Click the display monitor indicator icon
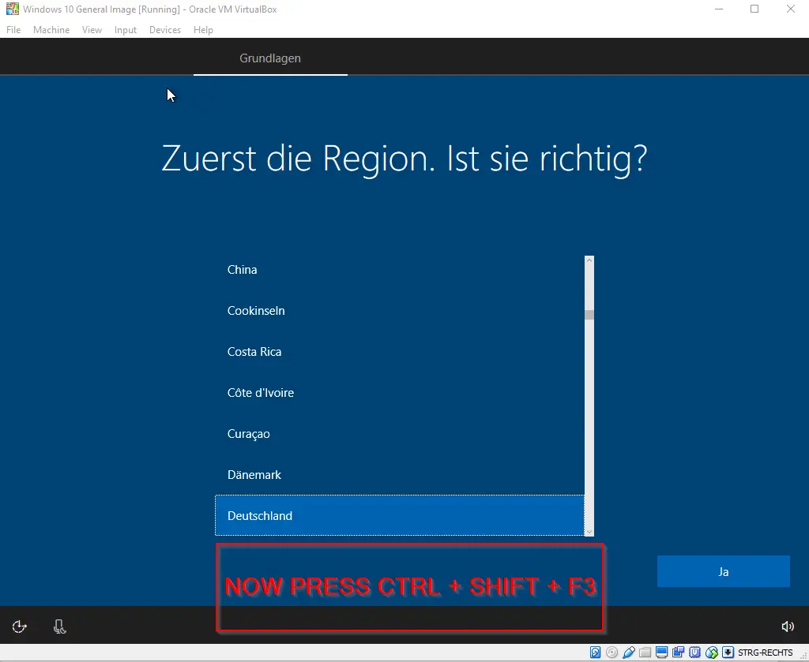The width and height of the screenshot is (809, 662). tap(661, 653)
